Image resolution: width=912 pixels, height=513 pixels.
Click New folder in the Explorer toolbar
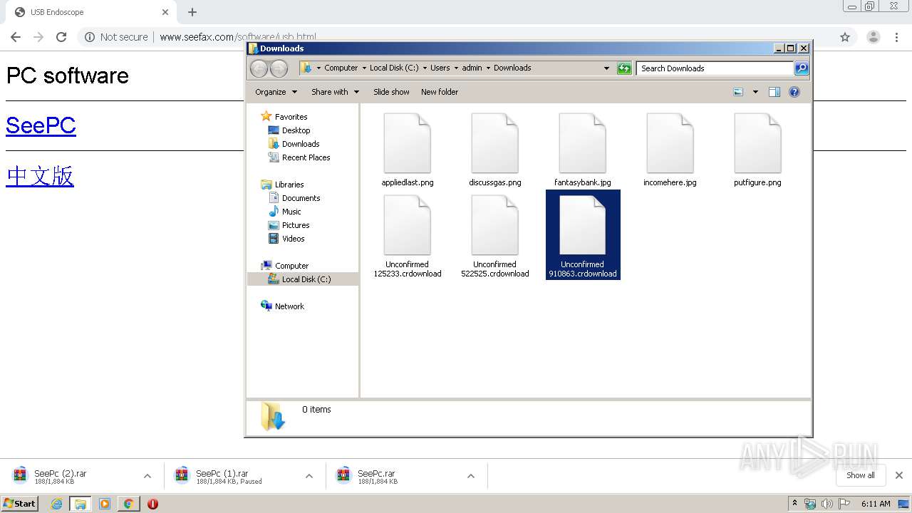440,92
